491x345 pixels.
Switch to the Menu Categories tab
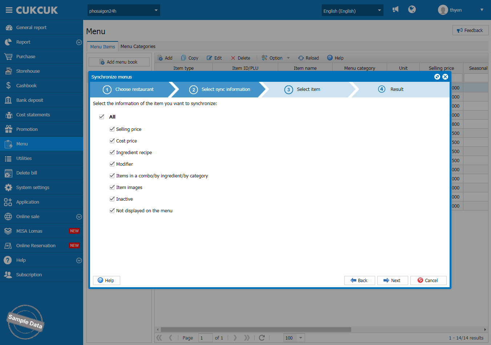tap(138, 47)
